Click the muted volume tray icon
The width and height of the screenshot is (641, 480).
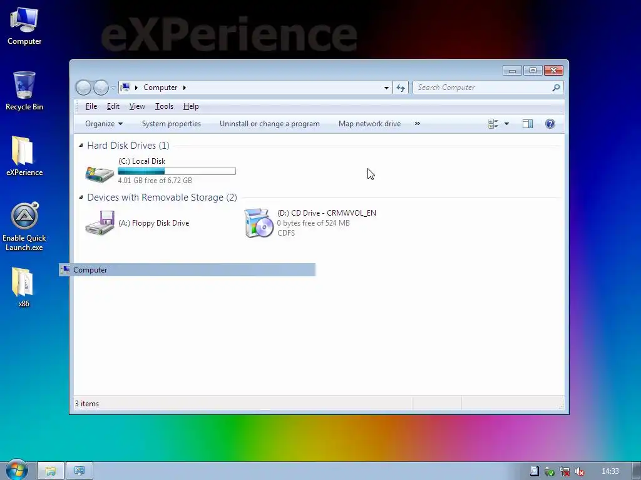(580, 472)
